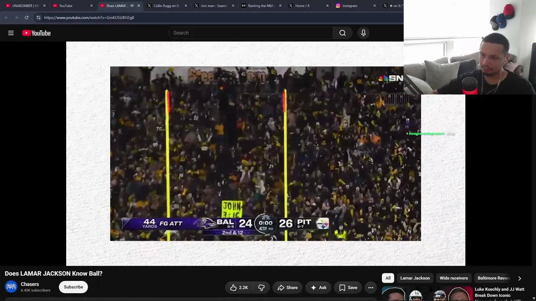Subscribe to the Chasers channel

pyautogui.click(x=73, y=287)
